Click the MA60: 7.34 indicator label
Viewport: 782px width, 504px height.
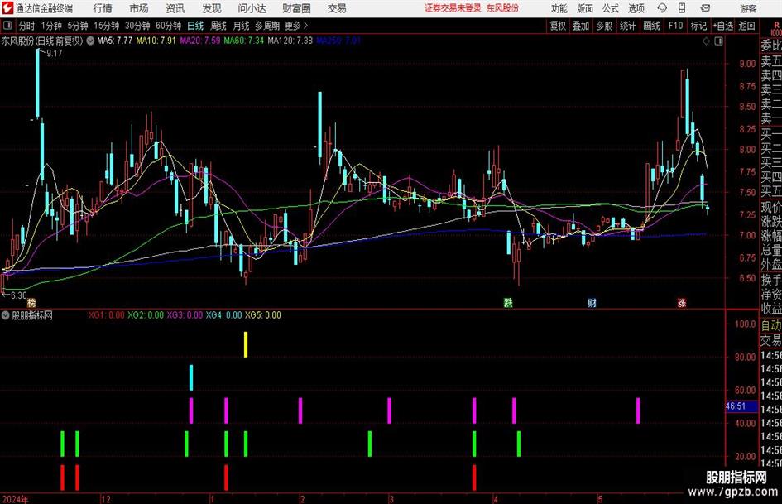(244, 41)
